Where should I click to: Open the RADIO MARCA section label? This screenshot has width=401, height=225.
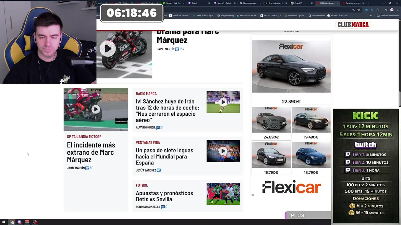[146, 94]
